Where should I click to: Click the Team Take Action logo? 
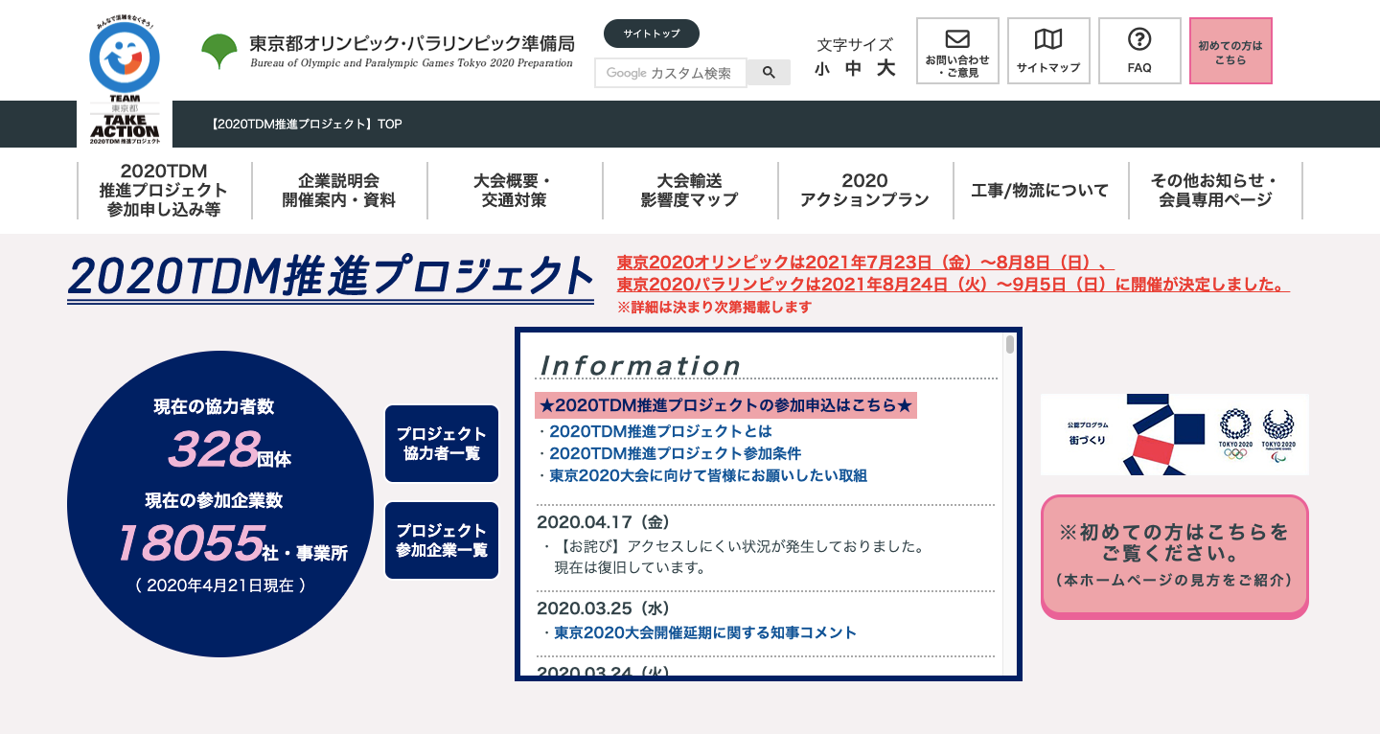125,82
